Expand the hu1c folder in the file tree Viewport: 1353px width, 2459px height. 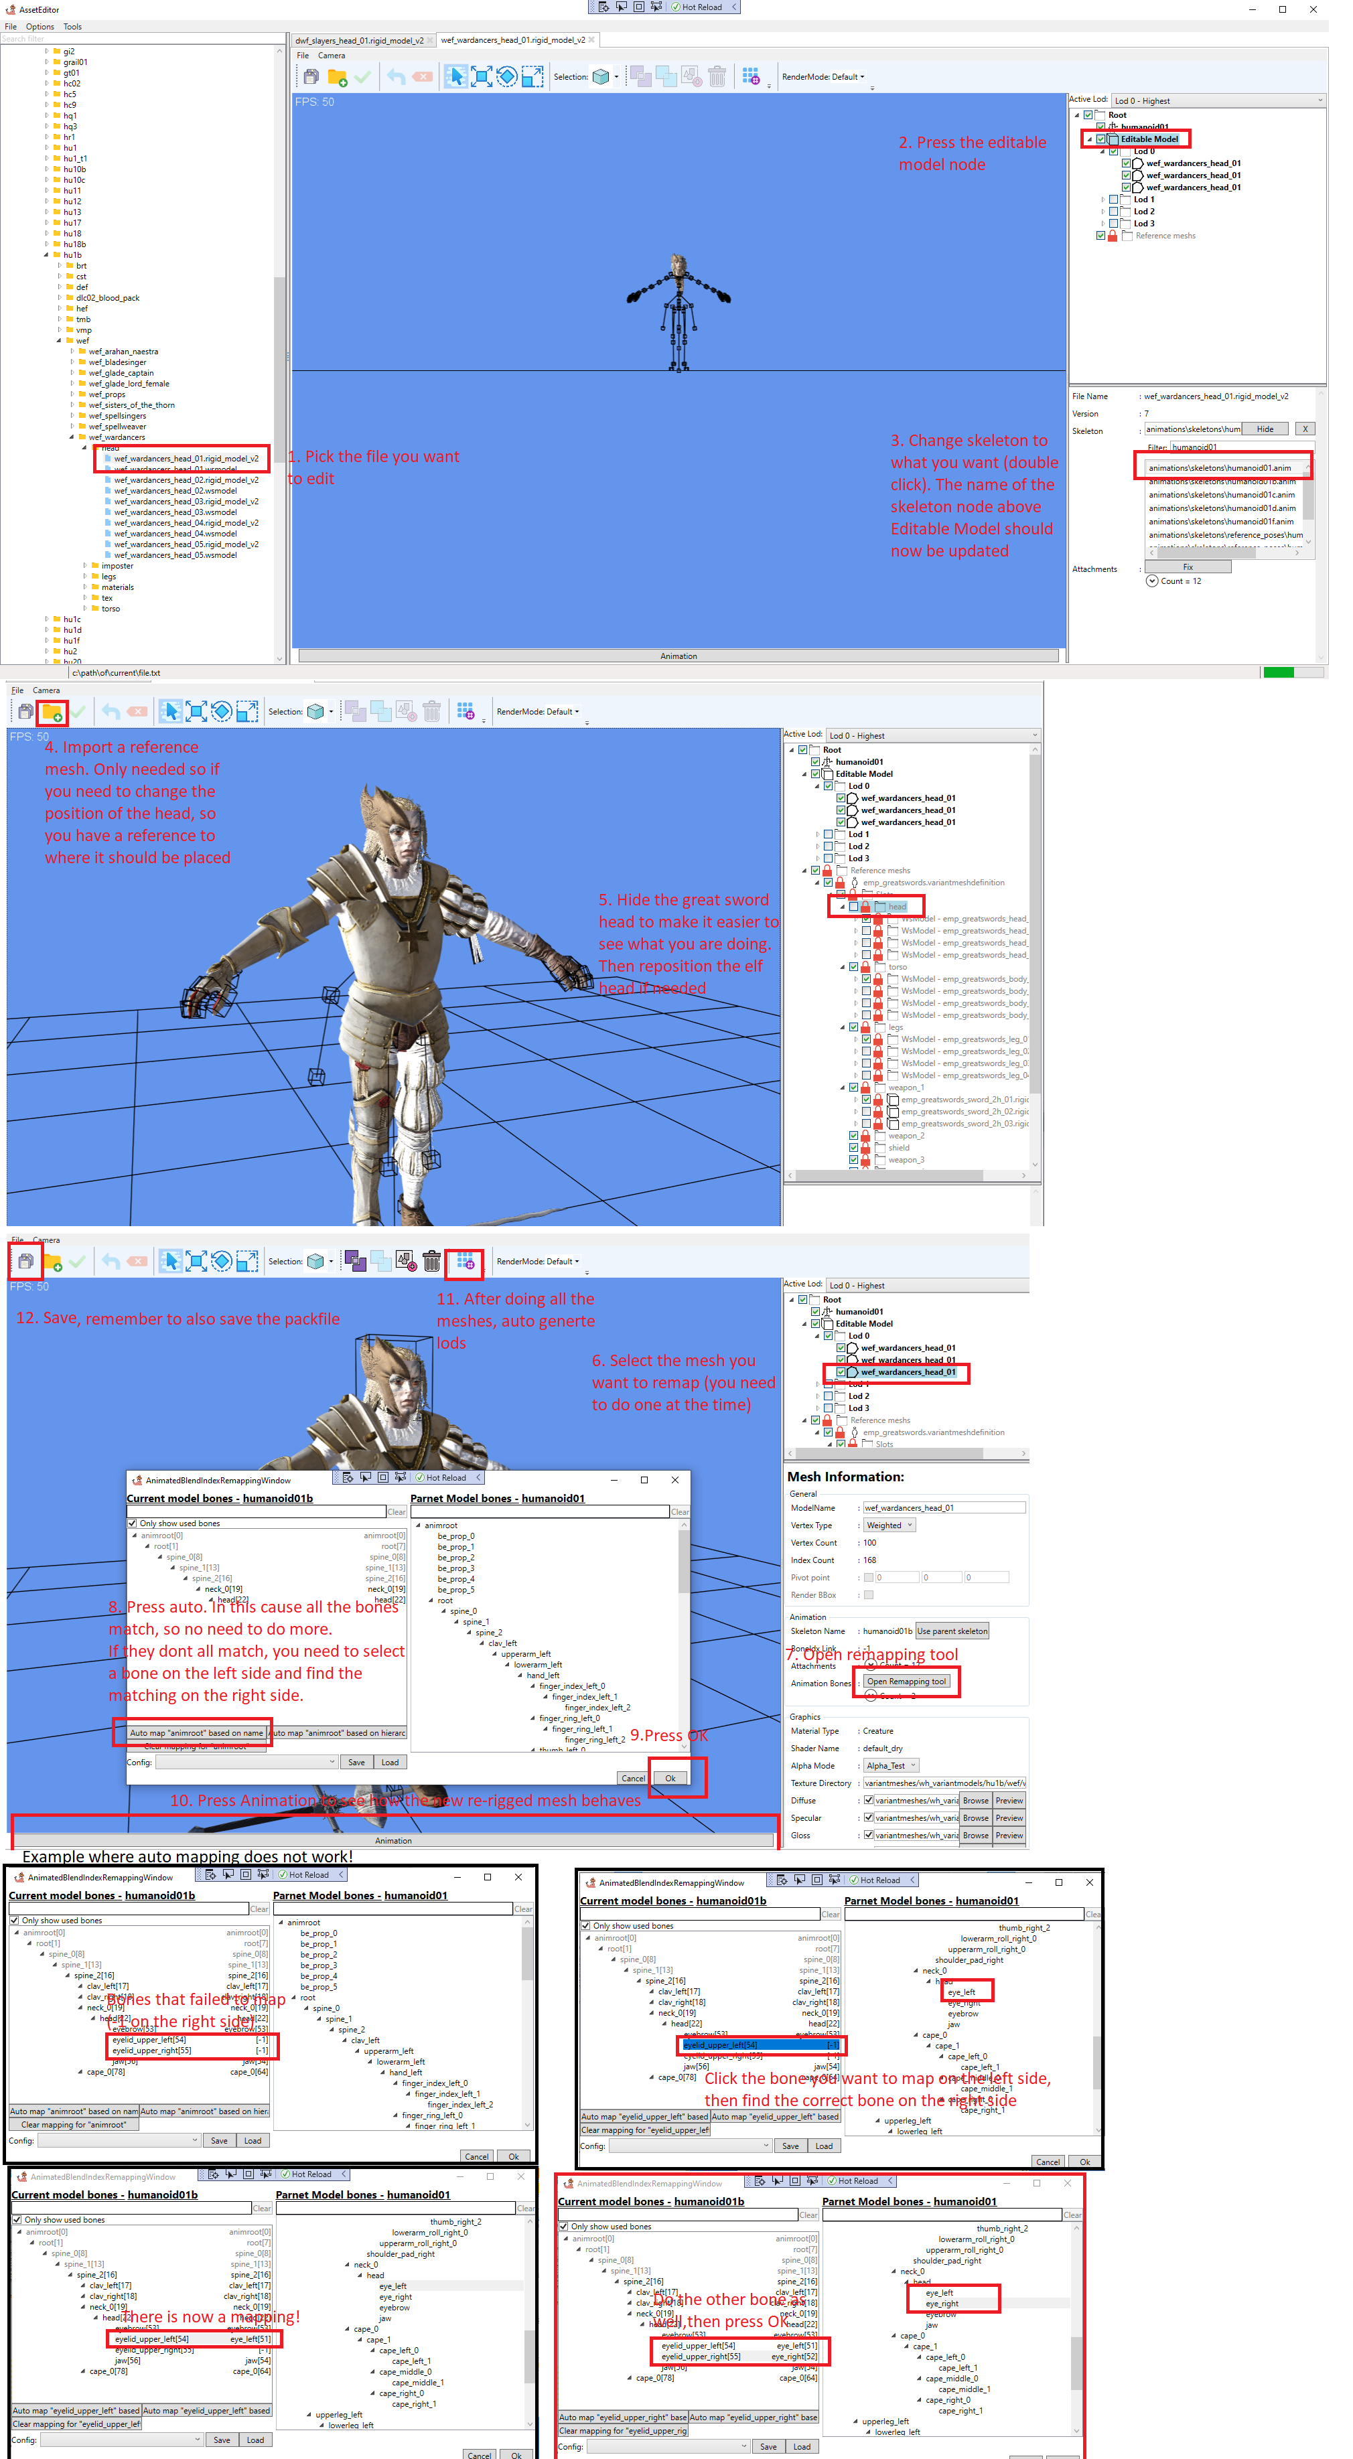point(46,619)
